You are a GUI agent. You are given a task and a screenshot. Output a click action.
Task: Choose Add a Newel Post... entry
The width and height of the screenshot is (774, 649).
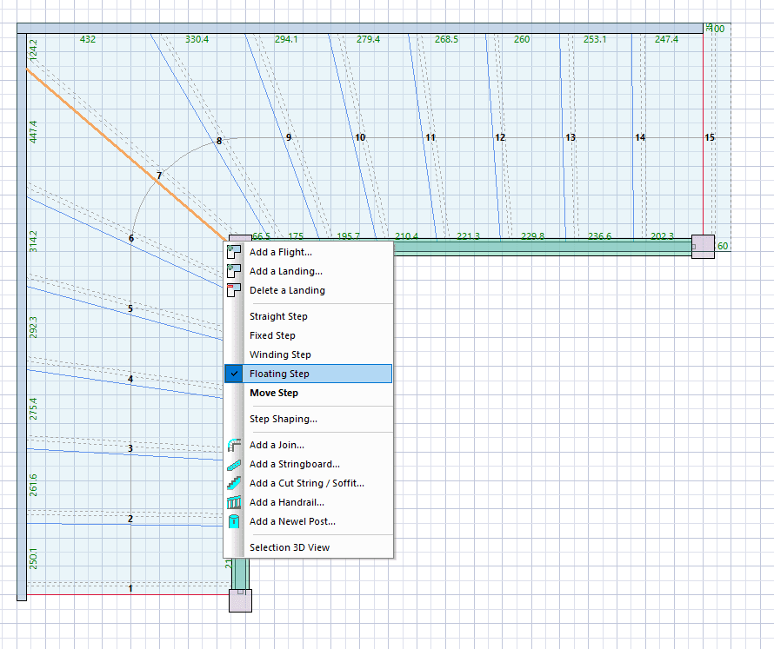(309, 521)
